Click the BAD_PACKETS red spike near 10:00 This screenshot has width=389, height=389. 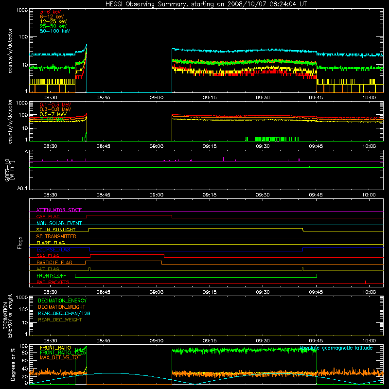coord(366,282)
